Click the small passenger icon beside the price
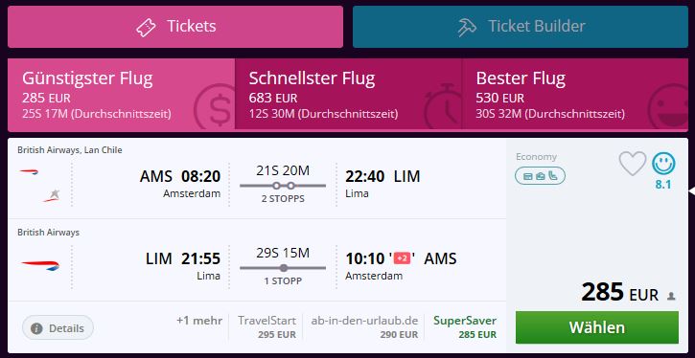The width and height of the screenshot is (695, 358). click(x=671, y=296)
